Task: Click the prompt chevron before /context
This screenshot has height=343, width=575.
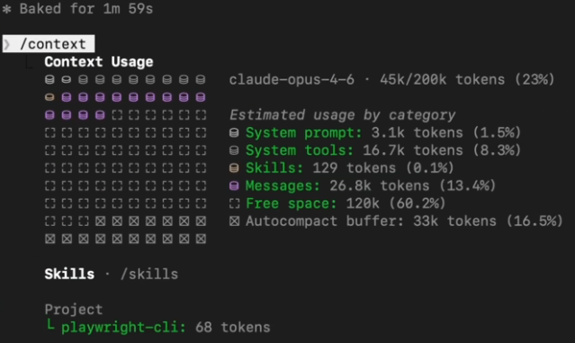Action: (x=6, y=44)
